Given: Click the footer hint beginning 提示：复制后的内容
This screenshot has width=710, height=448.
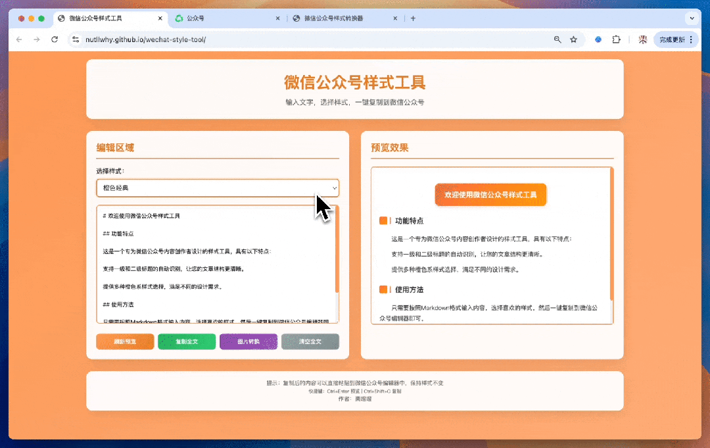Looking at the screenshot, I should click(355, 384).
